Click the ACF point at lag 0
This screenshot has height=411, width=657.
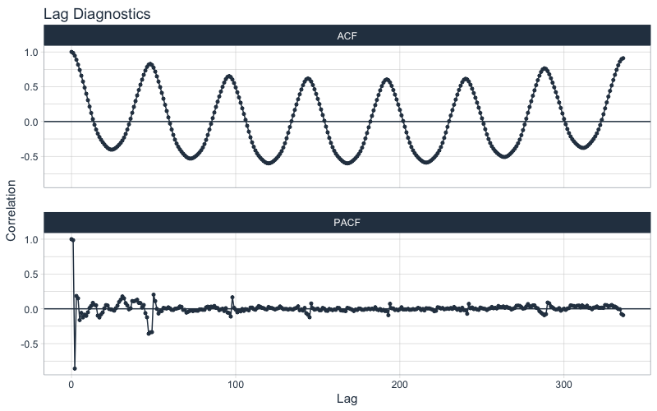point(71,52)
